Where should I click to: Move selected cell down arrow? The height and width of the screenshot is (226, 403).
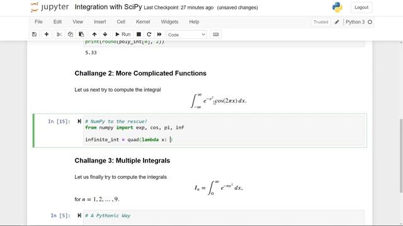pyautogui.click(x=105, y=35)
